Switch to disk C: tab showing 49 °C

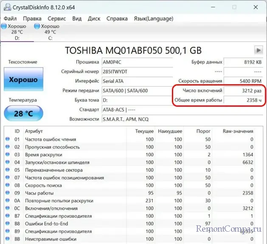pyautogui.click(x=50, y=32)
